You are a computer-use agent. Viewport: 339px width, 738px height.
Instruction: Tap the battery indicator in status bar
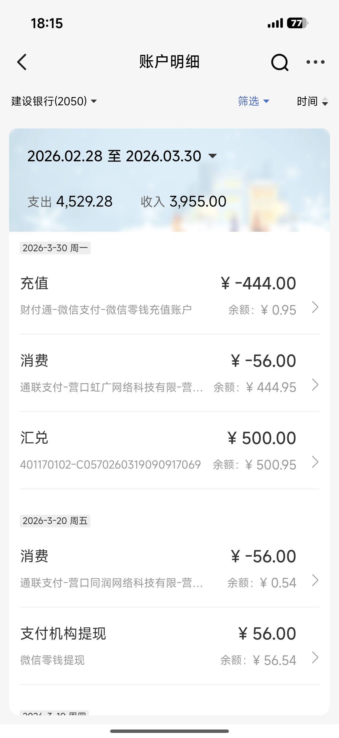coord(297,23)
